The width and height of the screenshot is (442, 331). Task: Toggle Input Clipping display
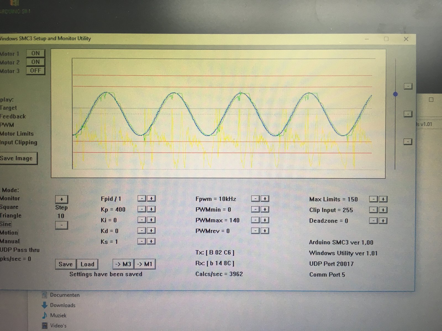point(19,142)
